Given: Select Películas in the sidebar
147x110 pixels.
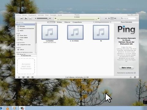Looking at the screenshot, I should 25,26.
